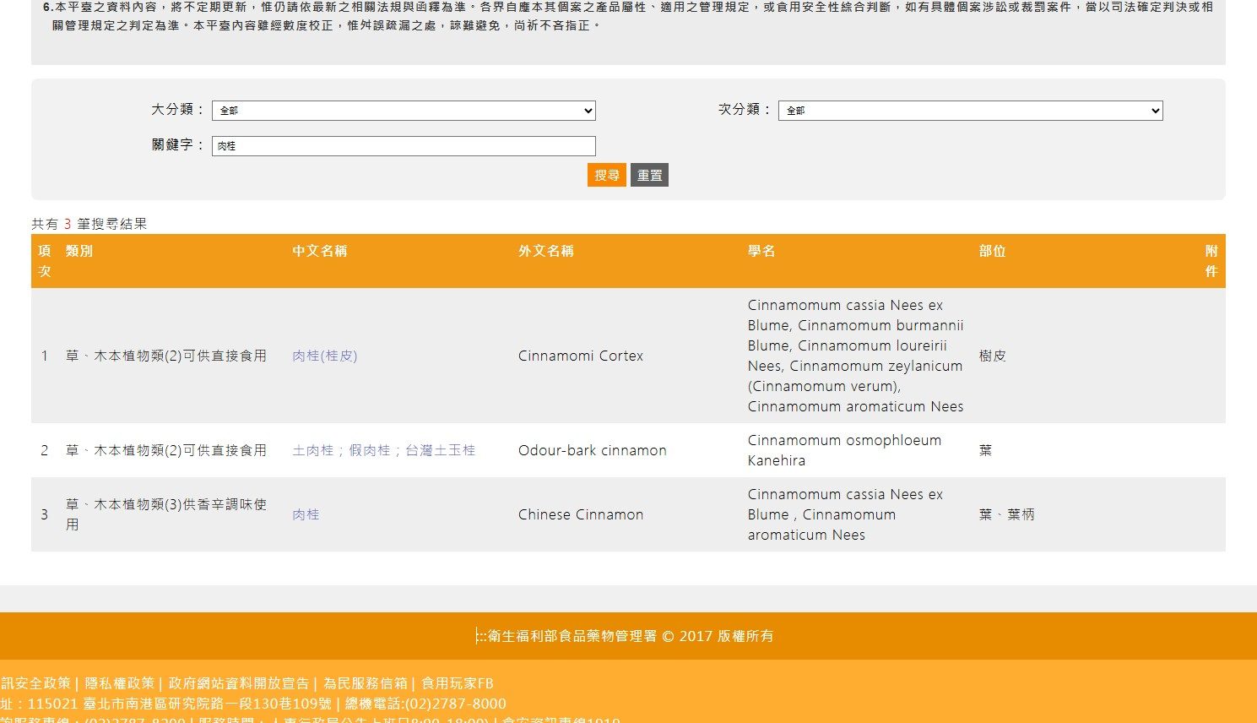This screenshot has height=723, width=1257.
Task: Open the 政府網站資料開放宣告 footer link
Action: [x=239, y=683]
